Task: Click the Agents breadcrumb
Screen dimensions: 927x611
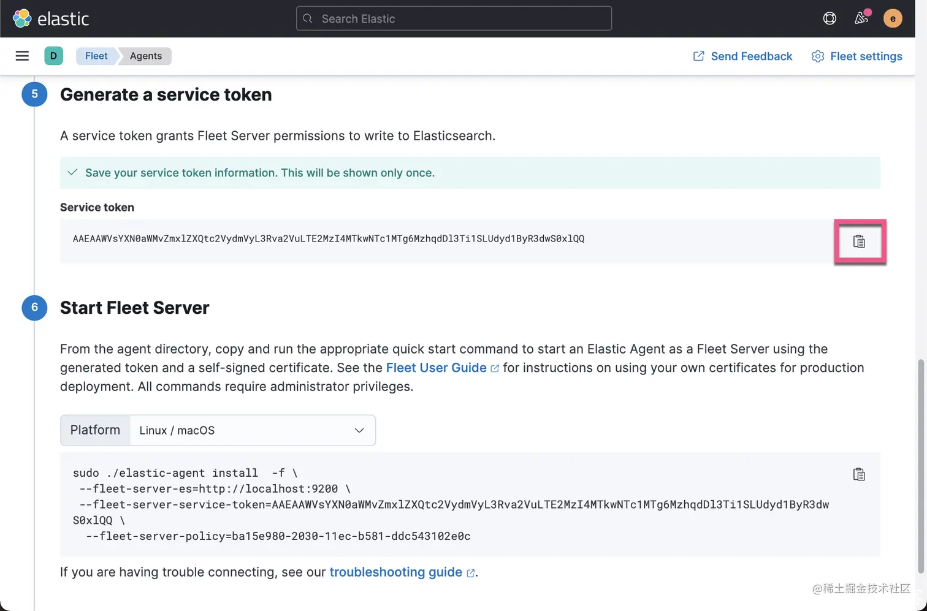Action: [146, 56]
